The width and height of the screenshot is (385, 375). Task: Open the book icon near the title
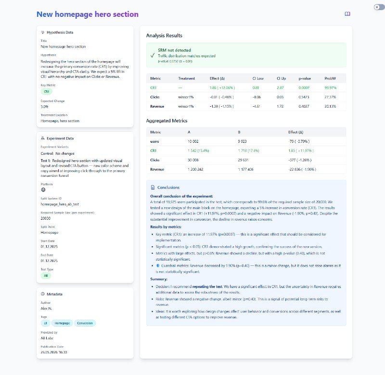click(347, 14)
